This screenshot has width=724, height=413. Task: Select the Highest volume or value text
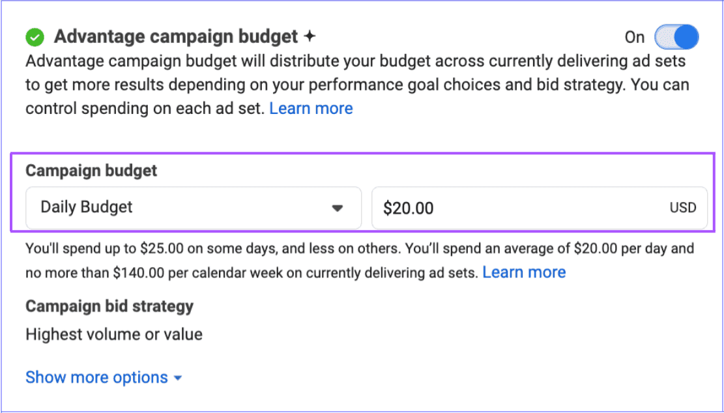point(113,334)
